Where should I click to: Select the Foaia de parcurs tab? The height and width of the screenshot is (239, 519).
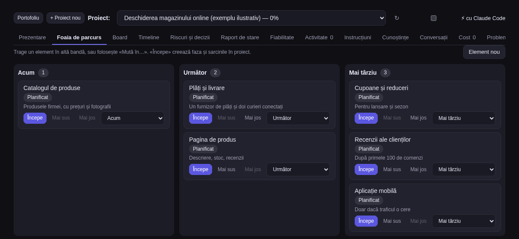tap(79, 37)
